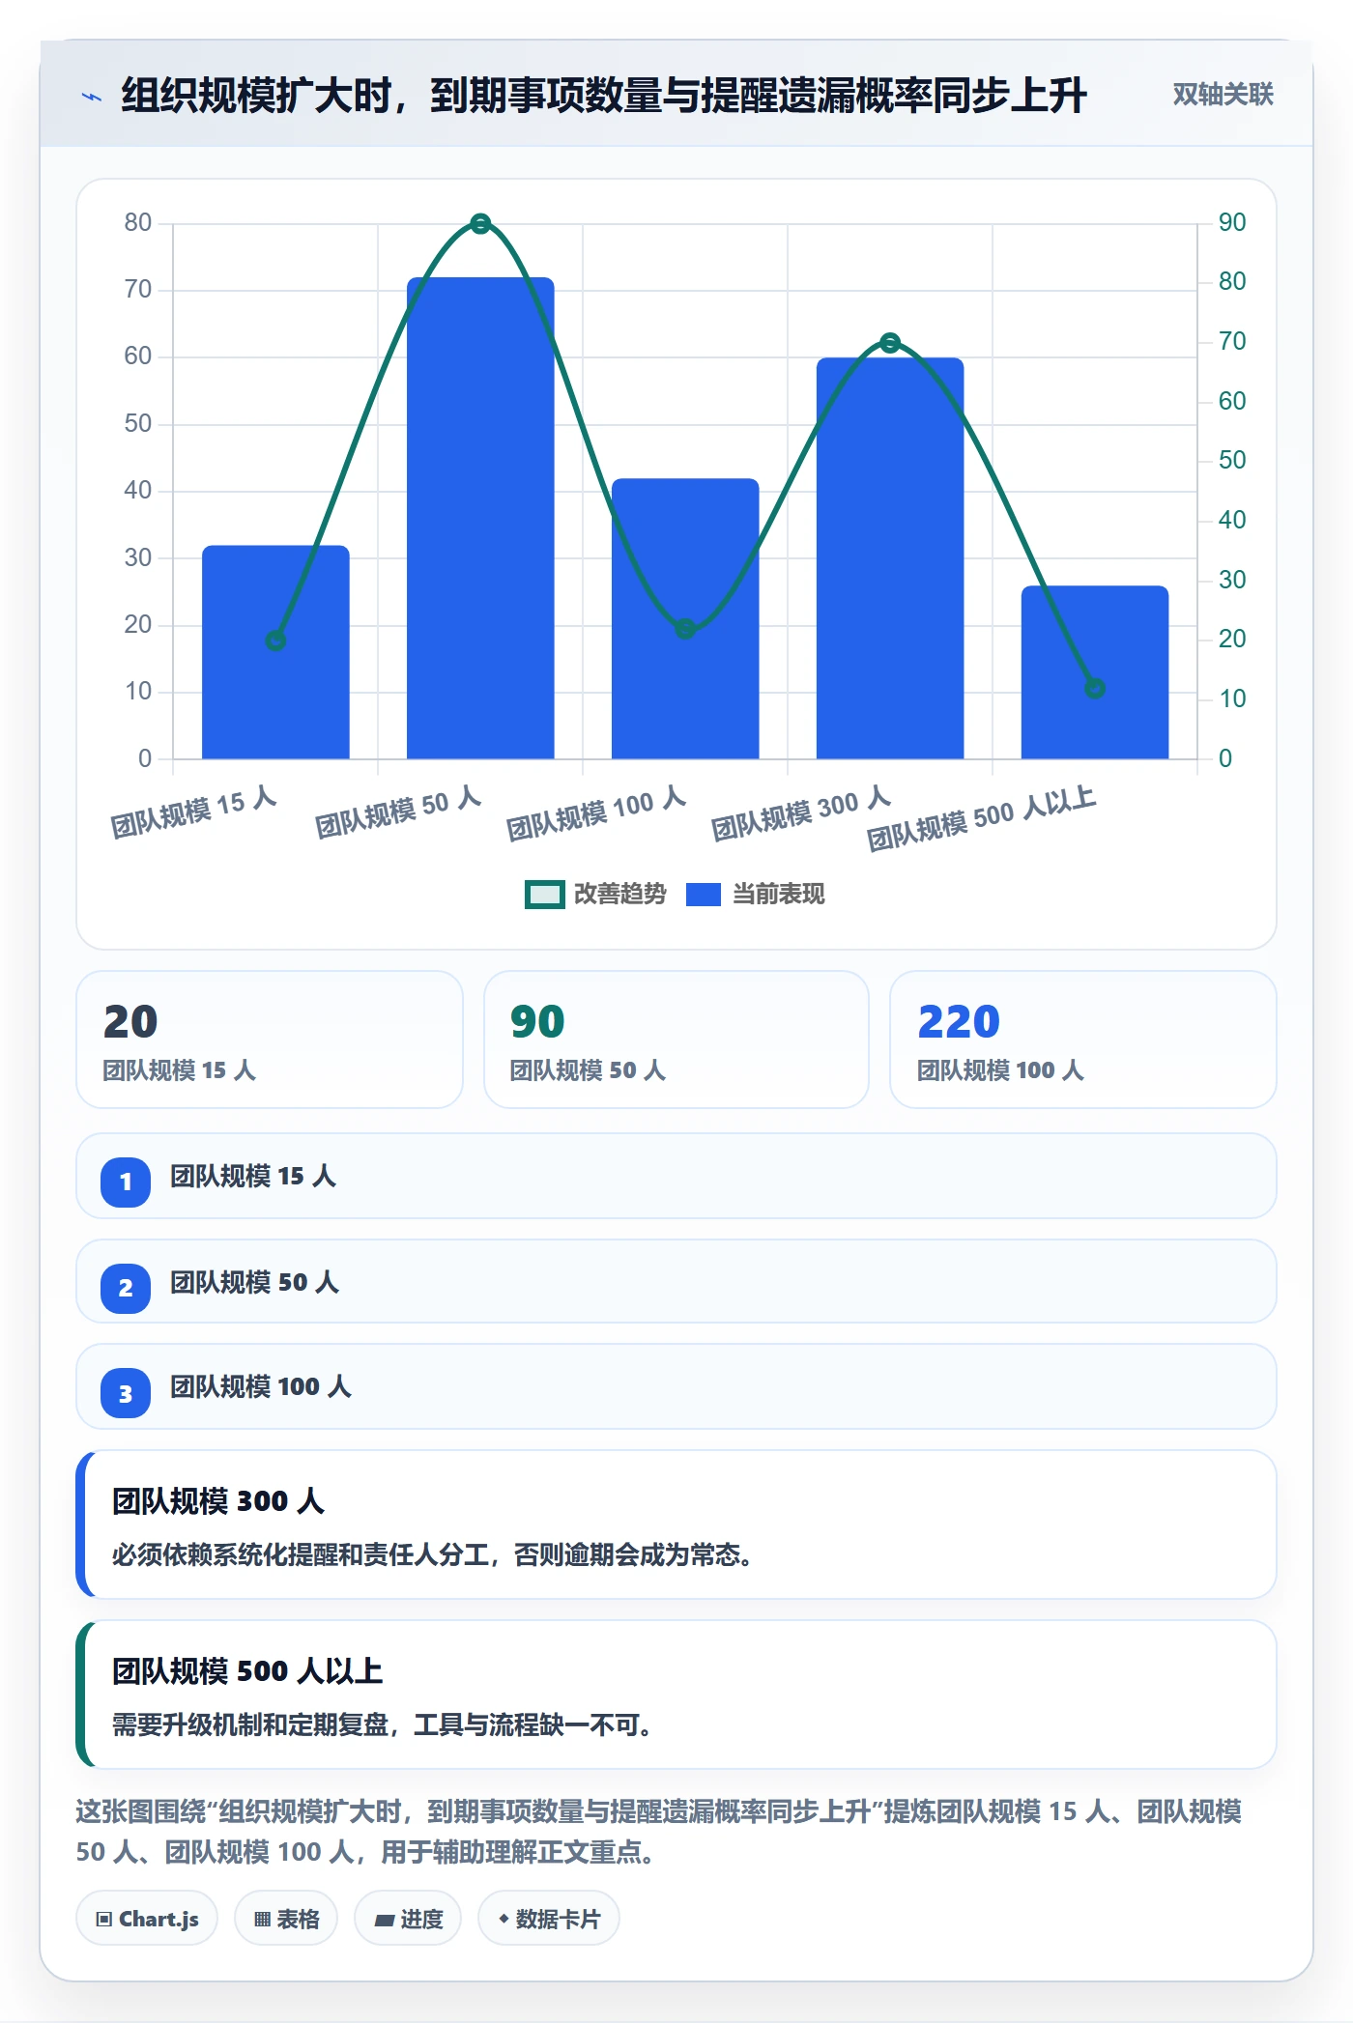1353x2023 pixels.
Task: Open the data card showing 20
Action: [270, 1040]
